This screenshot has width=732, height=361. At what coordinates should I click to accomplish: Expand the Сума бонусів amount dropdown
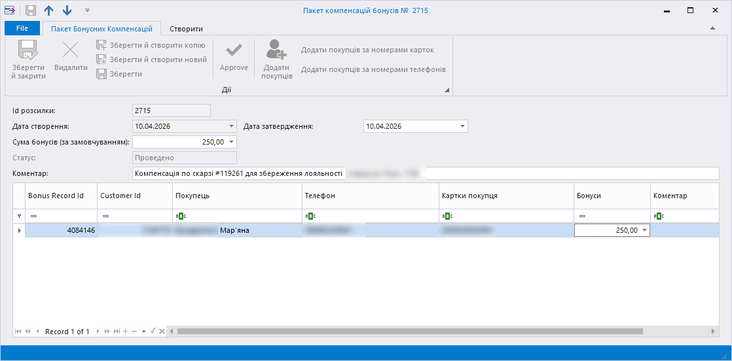(231, 142)
